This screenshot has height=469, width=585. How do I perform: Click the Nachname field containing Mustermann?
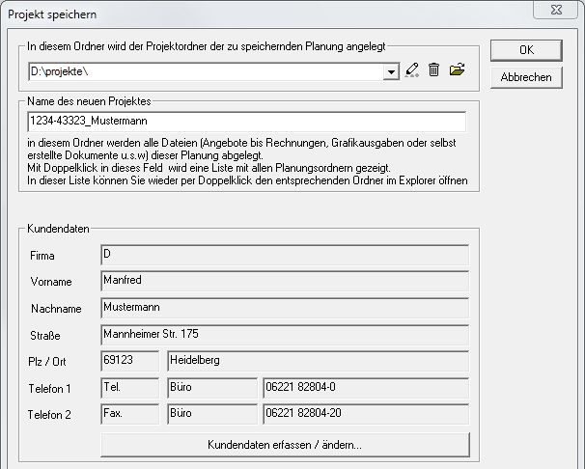tap(284, 308)
